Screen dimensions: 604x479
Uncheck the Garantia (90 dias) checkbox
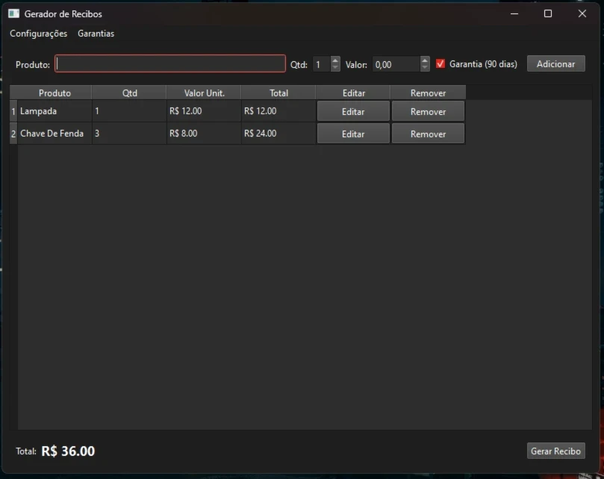pyautogui.click(x=440, y=64)
